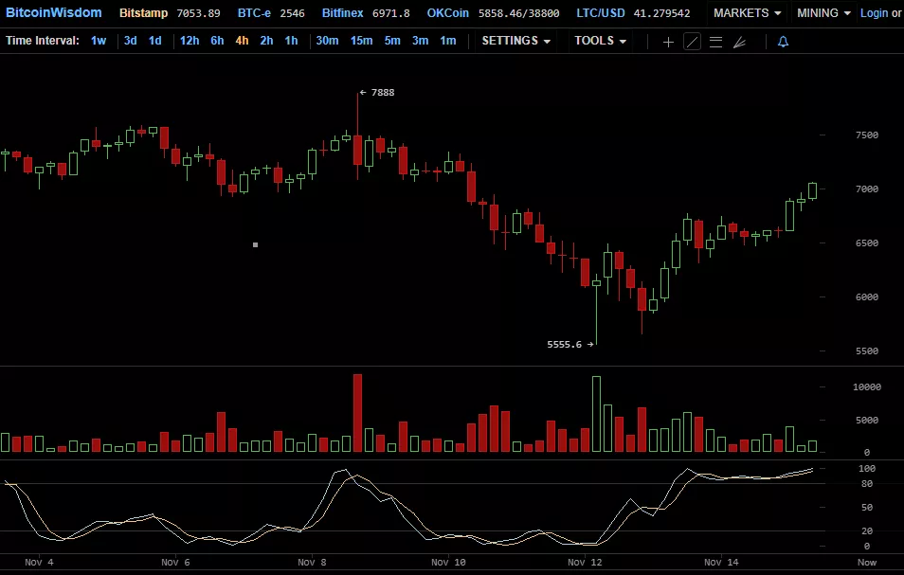Set time interval to 1m

click(448, 41)
